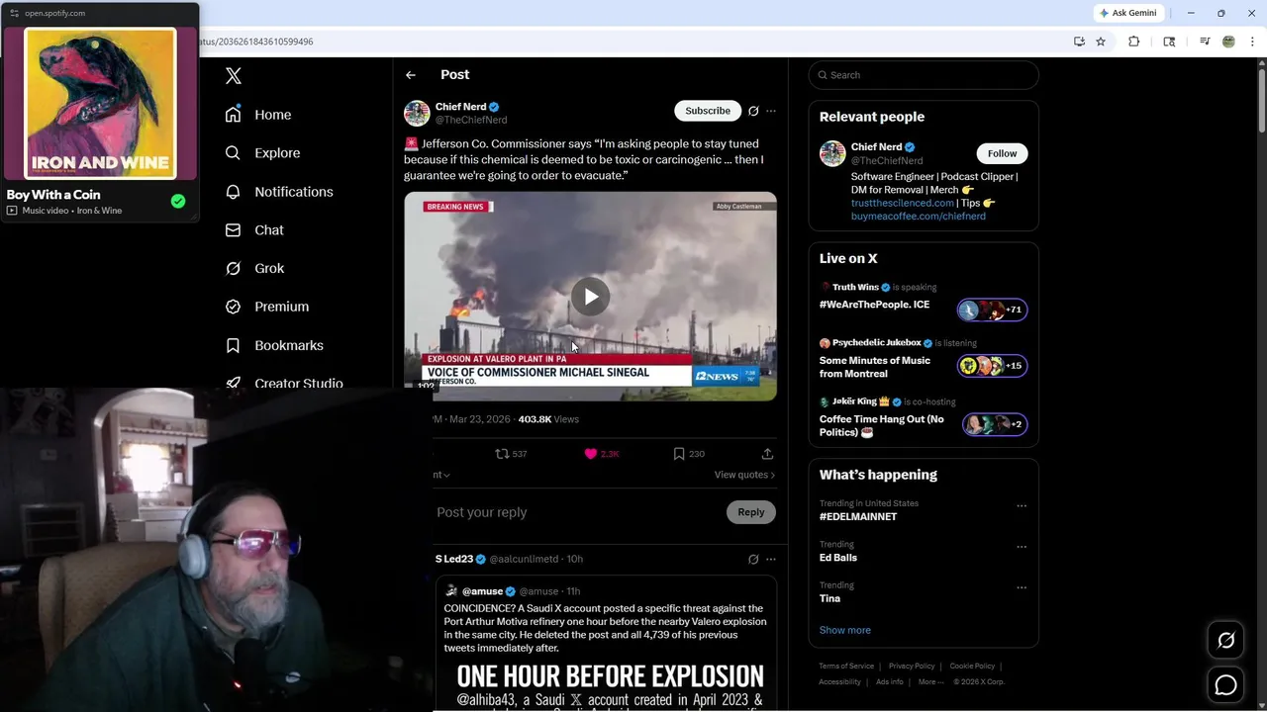The width and height of the screenshot is (1267, 712).
Task: Open the Terms of Service footer link
Action: (846, 667)
